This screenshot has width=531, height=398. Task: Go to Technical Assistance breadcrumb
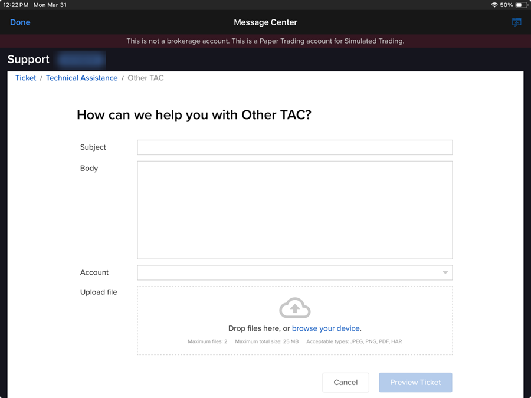pos(81,77)
